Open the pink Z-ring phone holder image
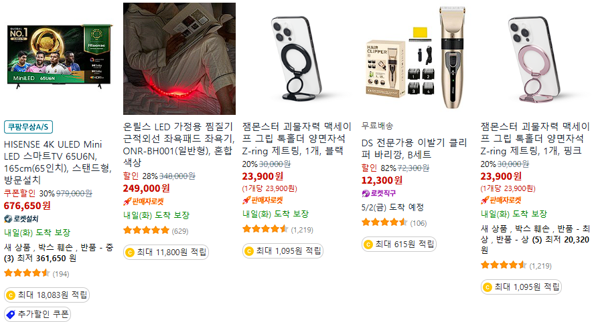This screenshot has height=322, width=600. (535, 58)
